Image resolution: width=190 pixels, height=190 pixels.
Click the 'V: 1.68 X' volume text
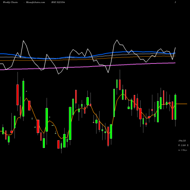pyautogui.click(x=183, y=146)
